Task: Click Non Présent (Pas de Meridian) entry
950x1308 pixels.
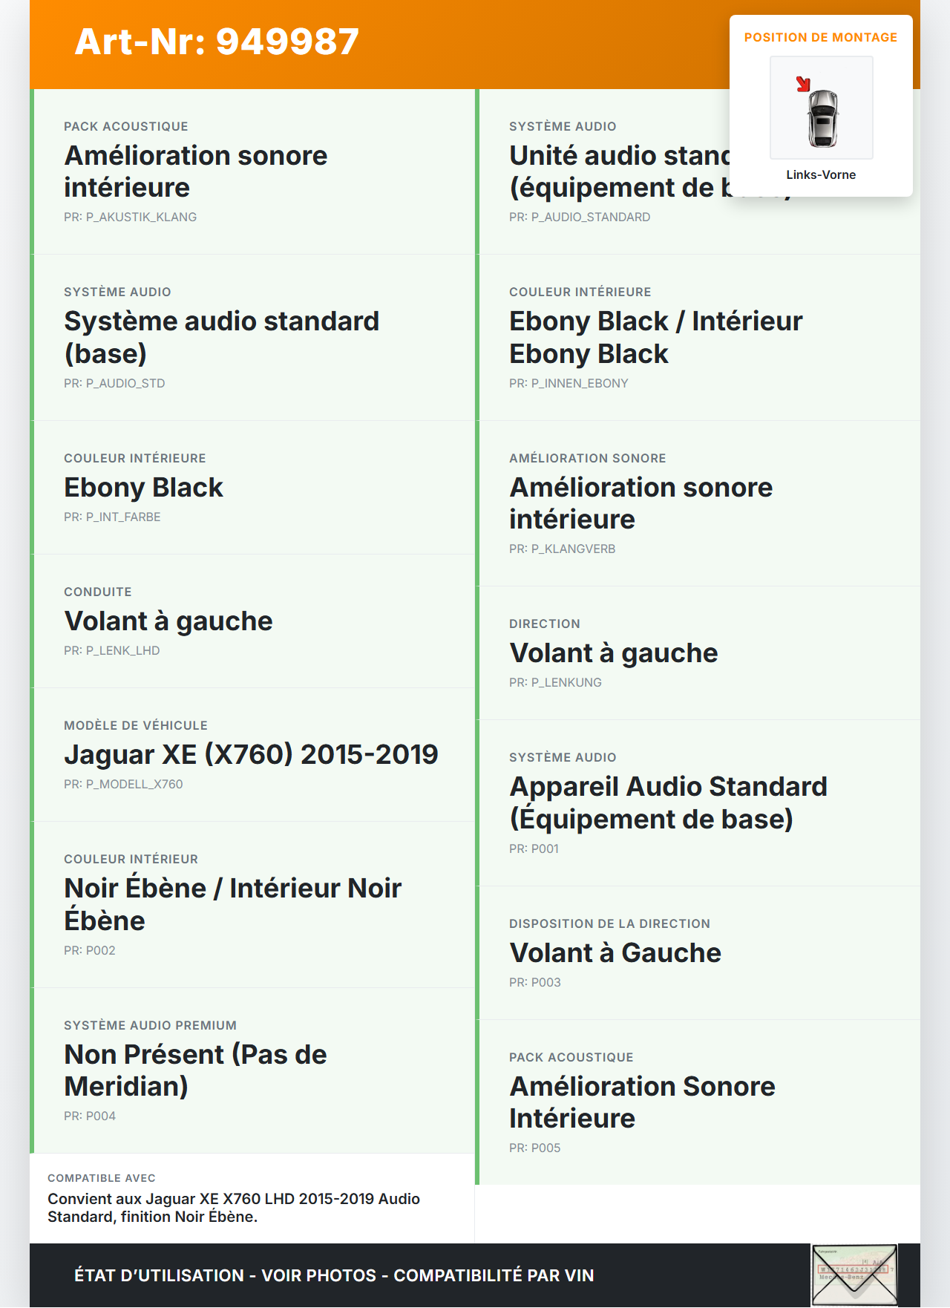Action: pos(195,1070)
